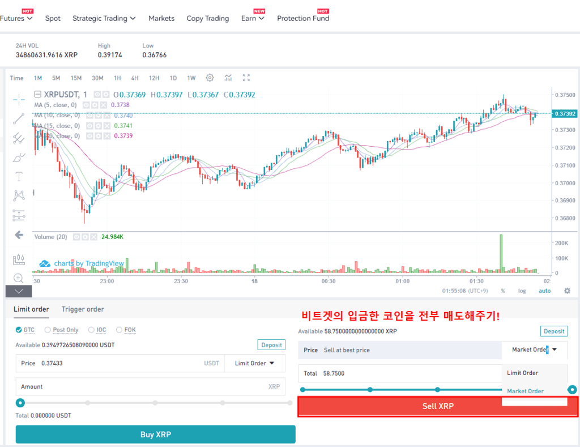Activate the zoom-in magnifier tool
This screenshot has width=580, height=447.
tap(18, 279)
